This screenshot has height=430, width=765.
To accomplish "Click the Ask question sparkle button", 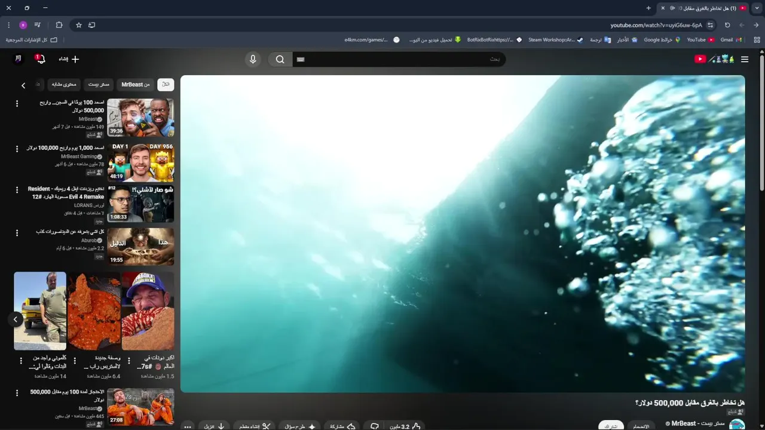I will click(299, 426).
